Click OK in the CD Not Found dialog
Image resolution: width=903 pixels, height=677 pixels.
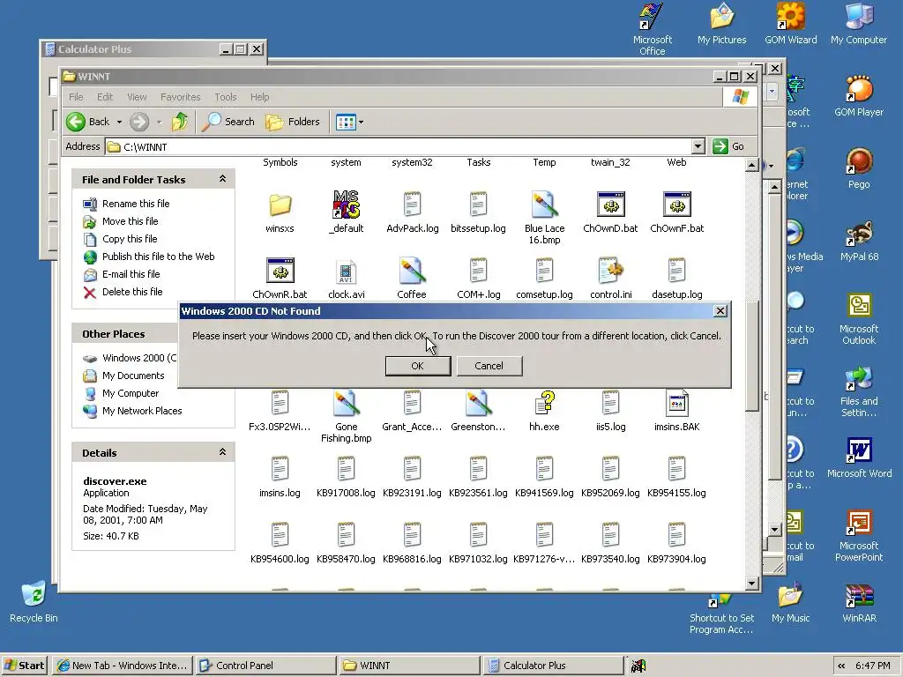417,366
